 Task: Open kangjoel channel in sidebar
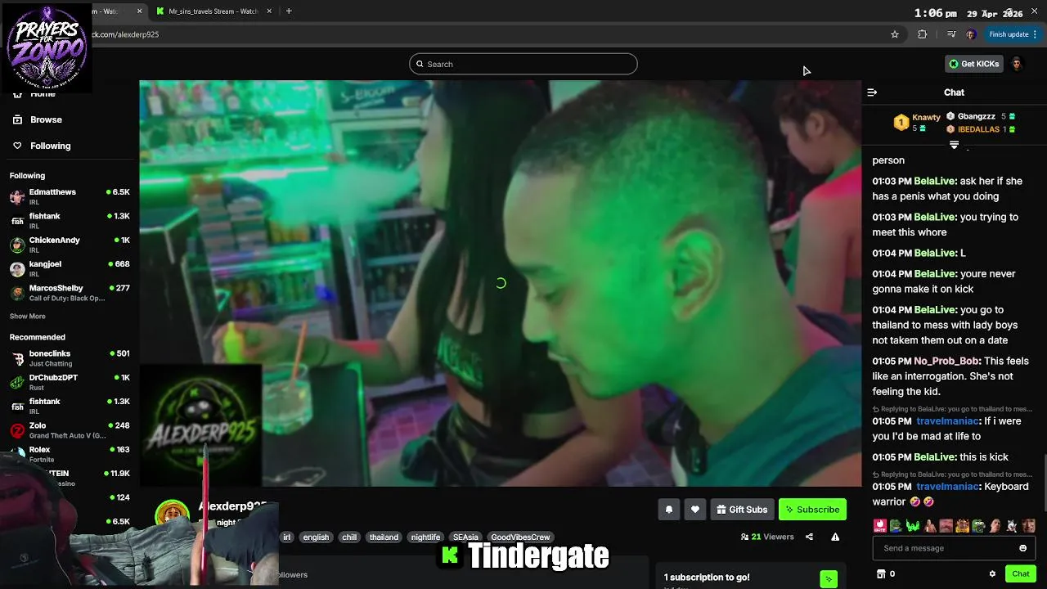click(70, 268)
